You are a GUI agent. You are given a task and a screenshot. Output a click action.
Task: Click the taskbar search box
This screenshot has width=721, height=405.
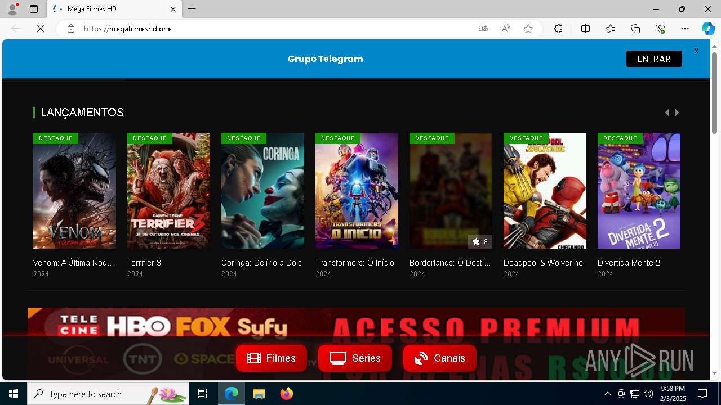[x=108, y=394]
